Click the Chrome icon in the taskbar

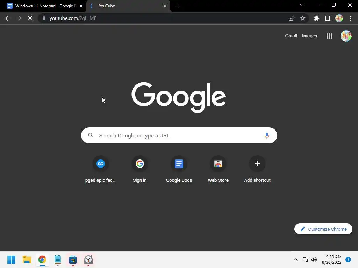42,260
